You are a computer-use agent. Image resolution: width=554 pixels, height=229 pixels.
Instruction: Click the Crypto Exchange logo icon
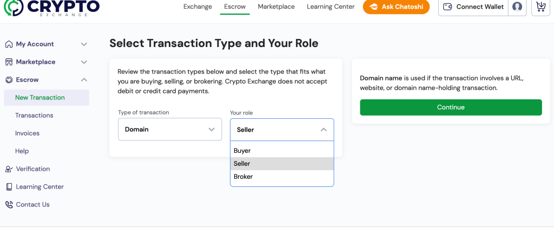(14, 6)
